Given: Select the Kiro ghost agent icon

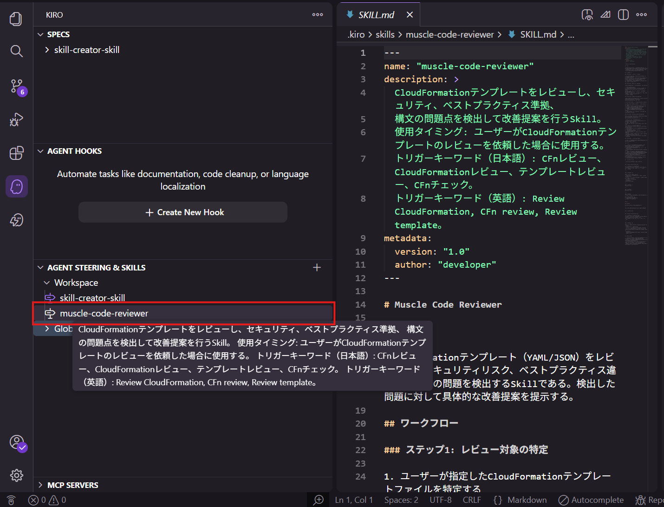Looking at the screenshot, I should click(x=16, y=186).
